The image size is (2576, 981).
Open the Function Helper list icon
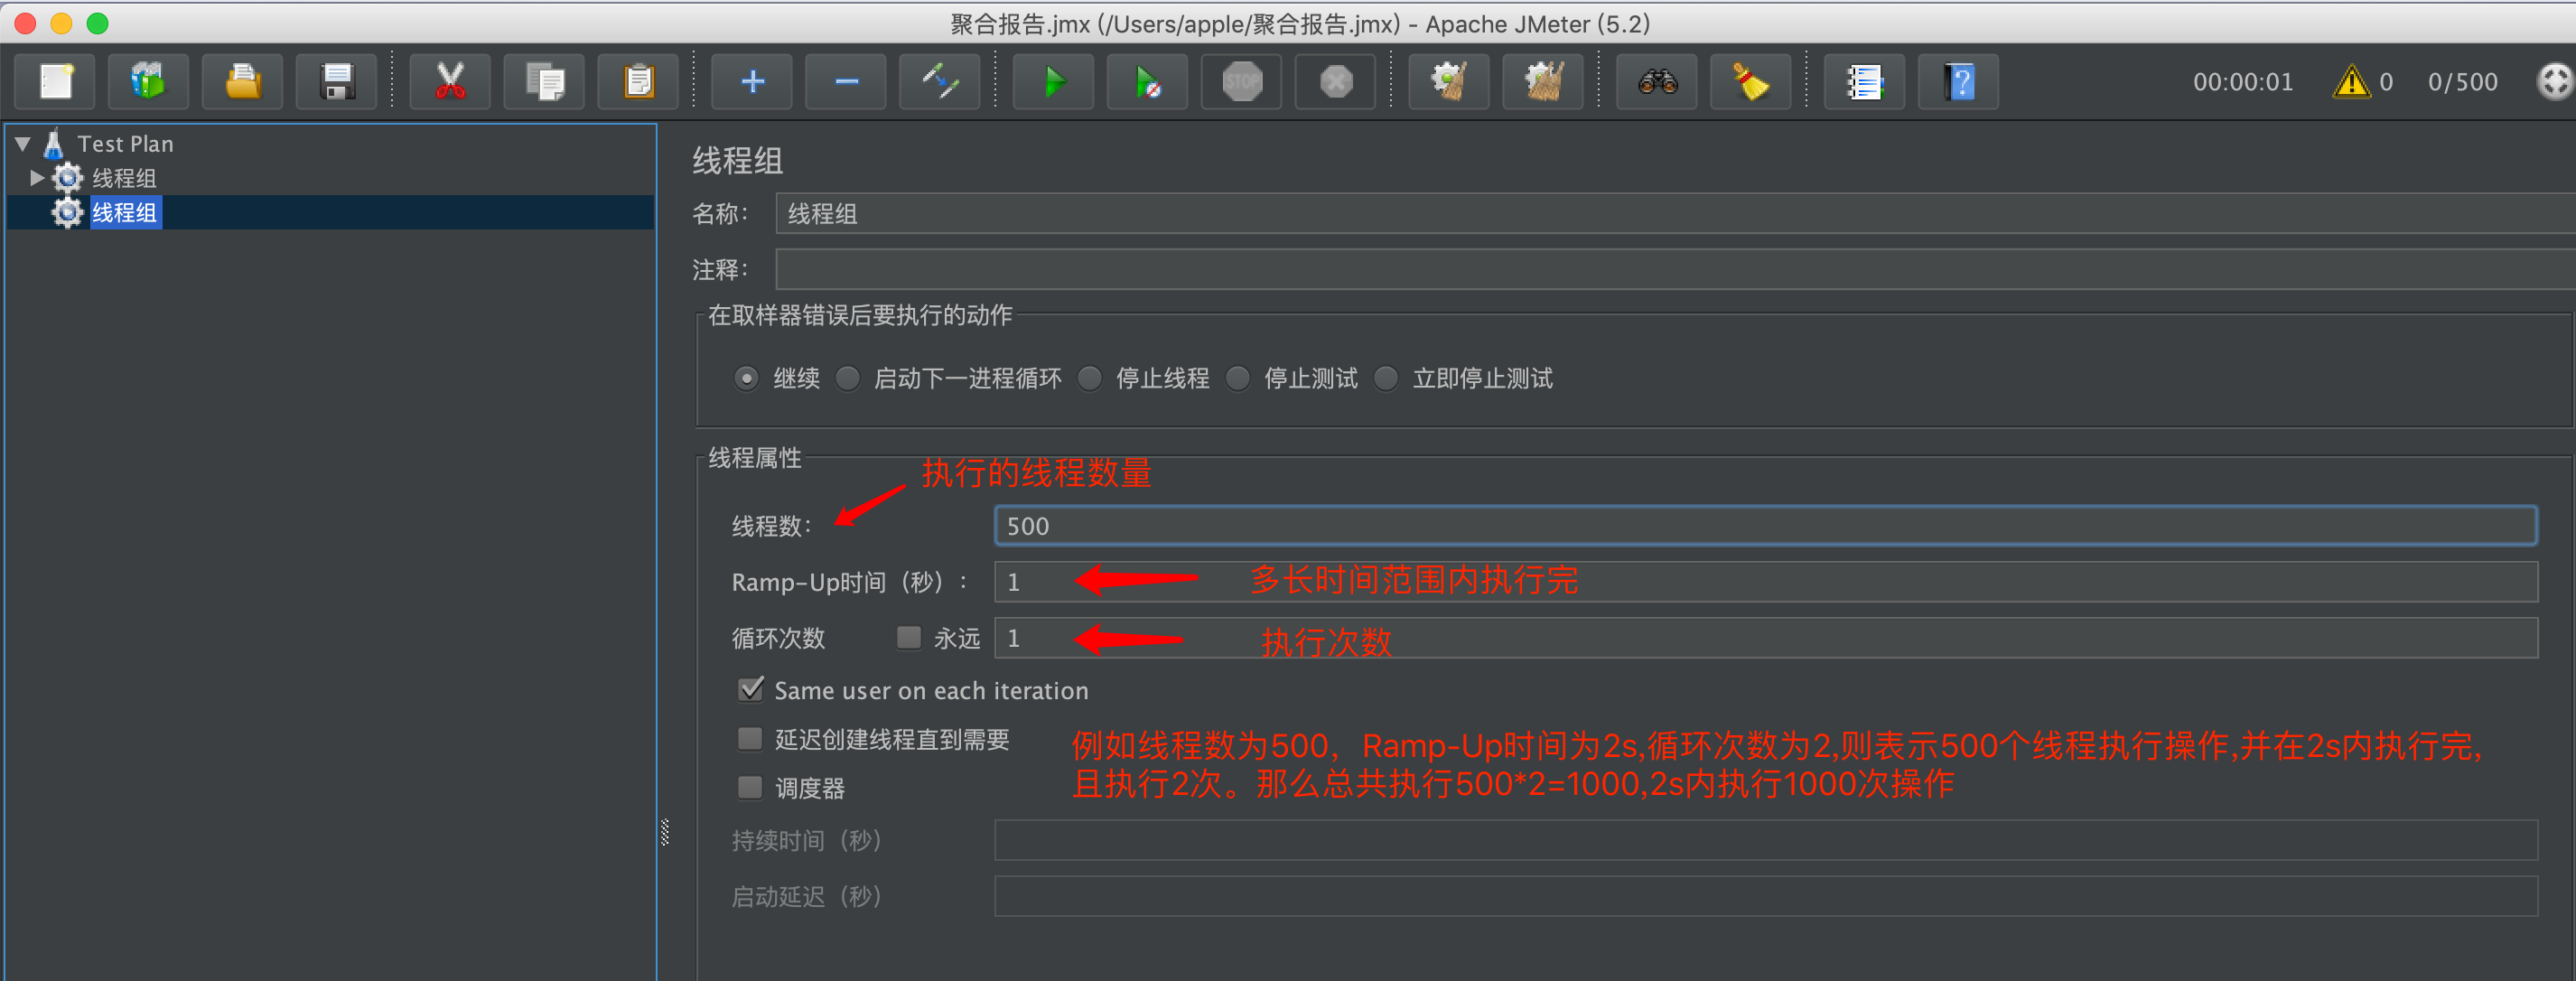(x=1864, y=82)
